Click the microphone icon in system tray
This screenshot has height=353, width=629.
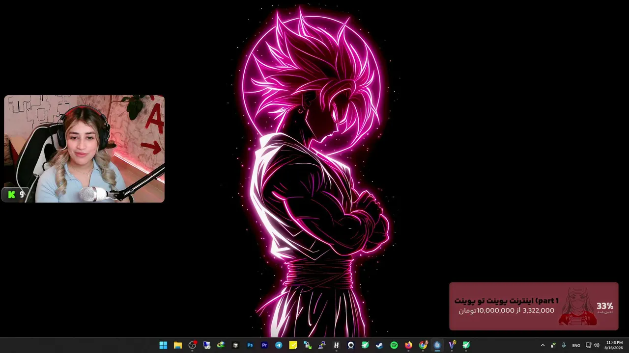(x=564, y=345)
